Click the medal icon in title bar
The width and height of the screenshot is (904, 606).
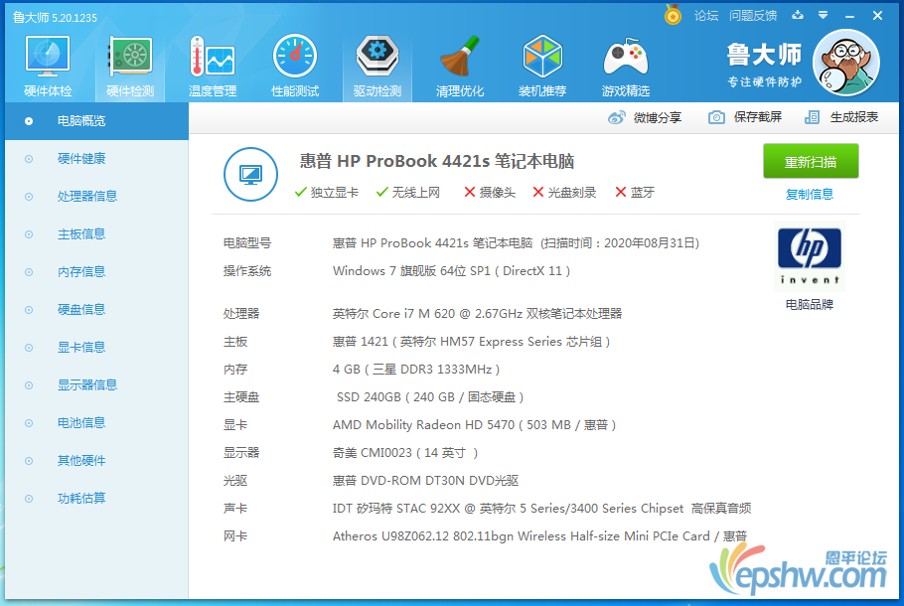click(x=673, y=15)
